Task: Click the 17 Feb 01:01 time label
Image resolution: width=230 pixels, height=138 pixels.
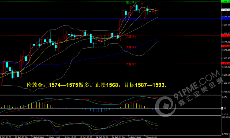Action: tap(151, 137)
